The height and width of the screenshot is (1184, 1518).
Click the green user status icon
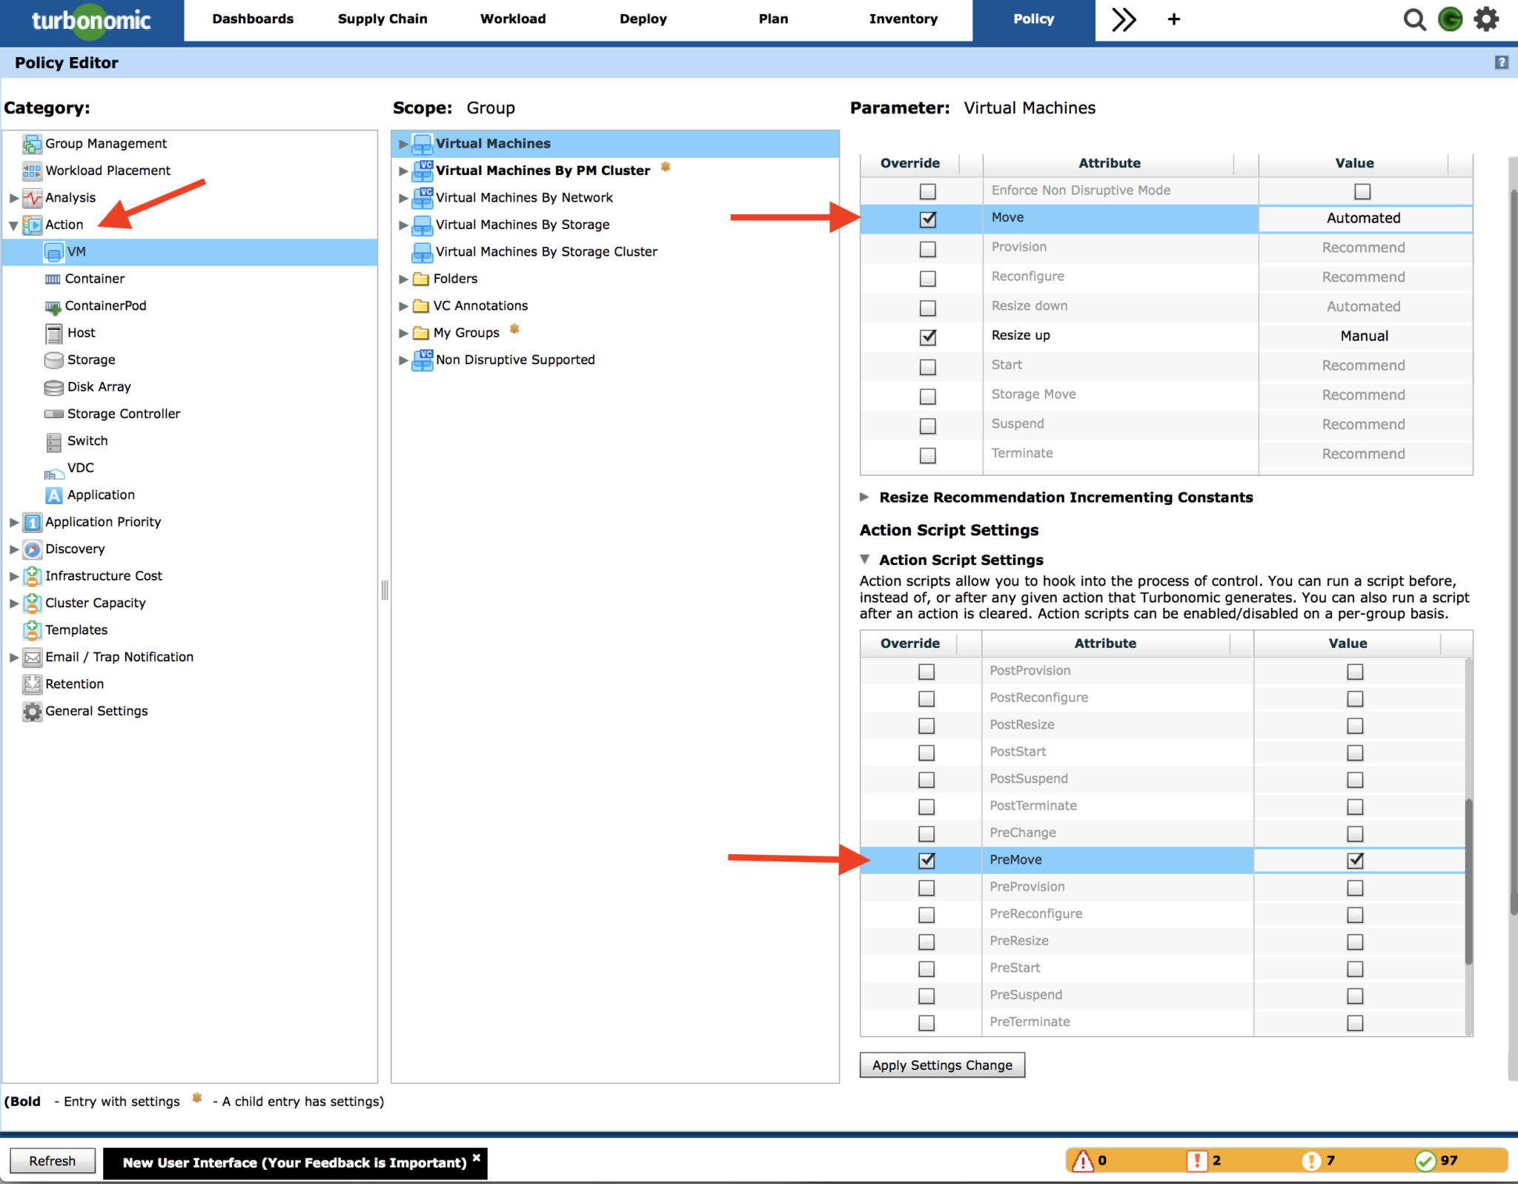point(1451,19)
